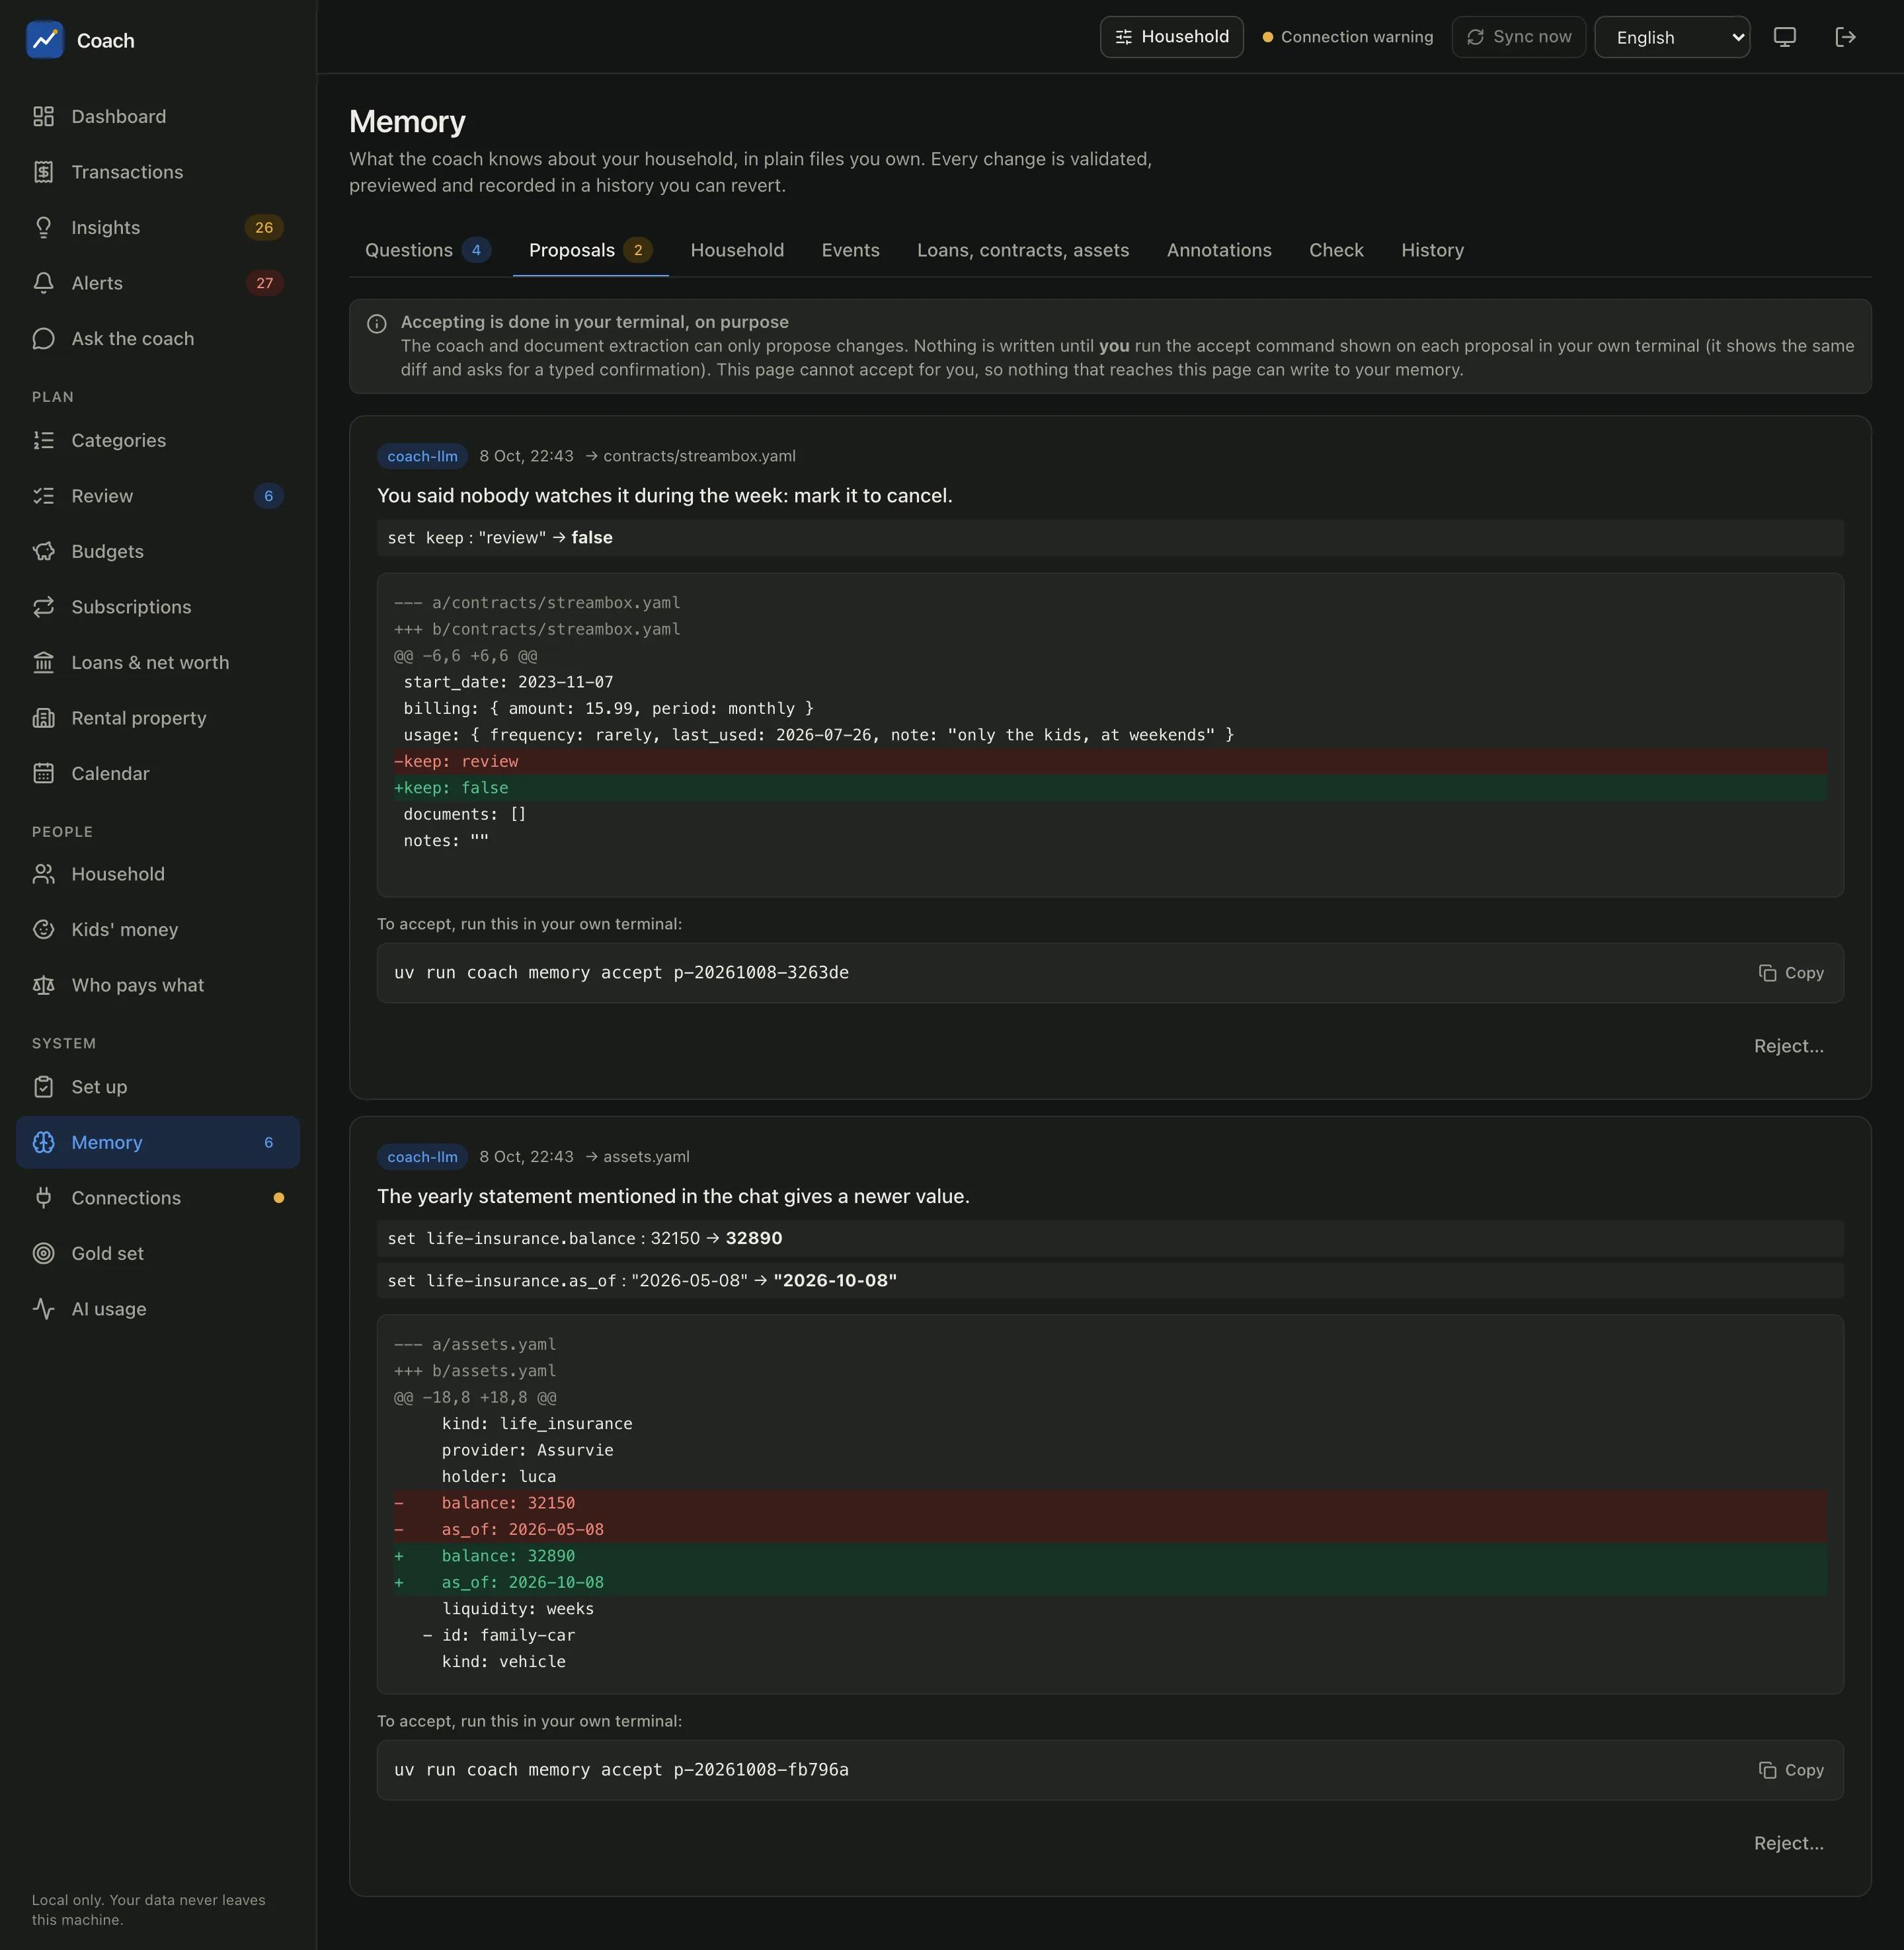1904x1950 pixels.
Task: Open Transactions via its receipt icon
Action: (x=43, y=172)
